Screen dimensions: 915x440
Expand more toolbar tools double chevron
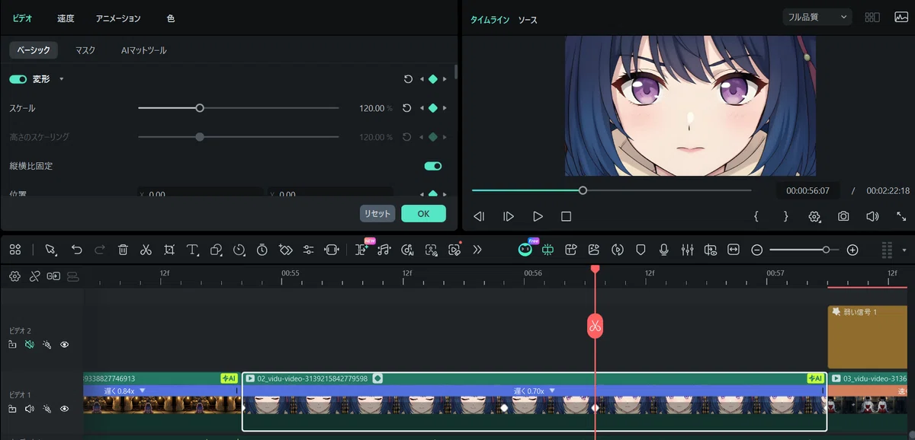(477, 249)
